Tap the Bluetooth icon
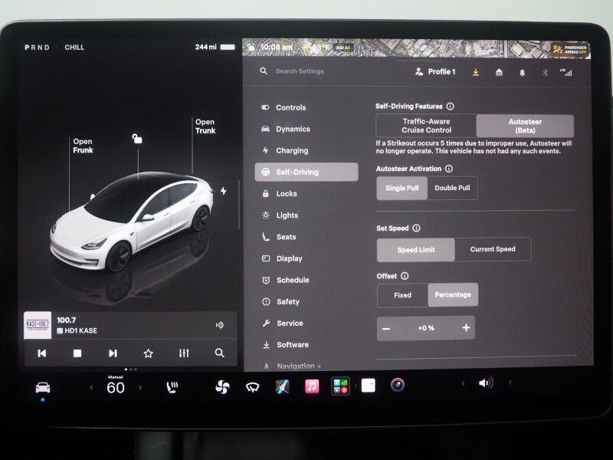Image resolution: width=613 pixels, height=460 pixels. coord(545,73)
